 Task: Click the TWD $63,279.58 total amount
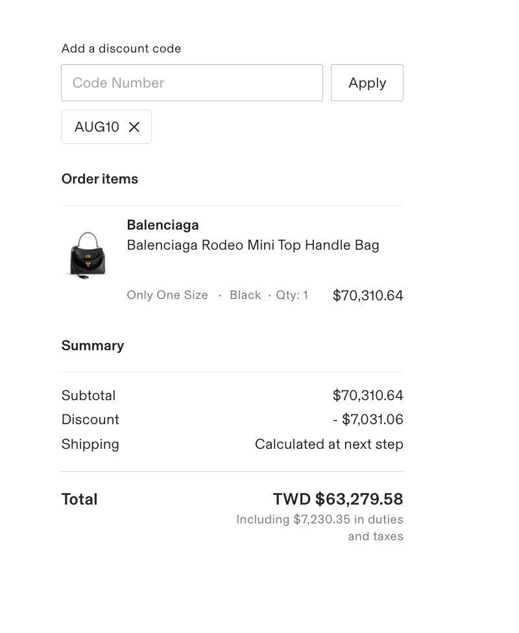[x=338, y=499]
